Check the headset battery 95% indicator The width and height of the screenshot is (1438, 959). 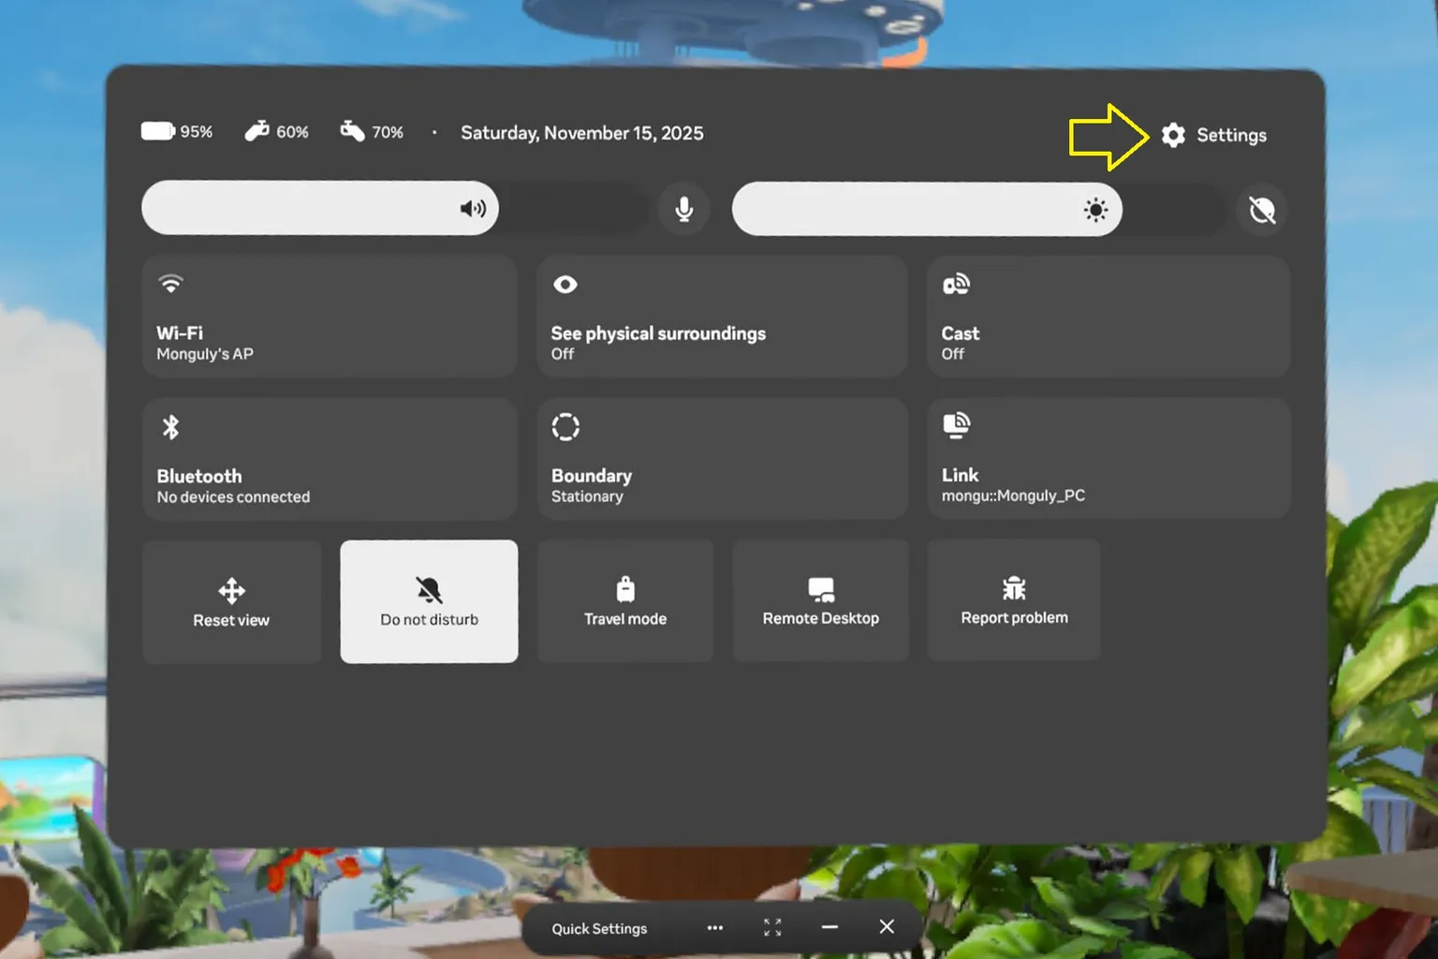click(177, 131)
